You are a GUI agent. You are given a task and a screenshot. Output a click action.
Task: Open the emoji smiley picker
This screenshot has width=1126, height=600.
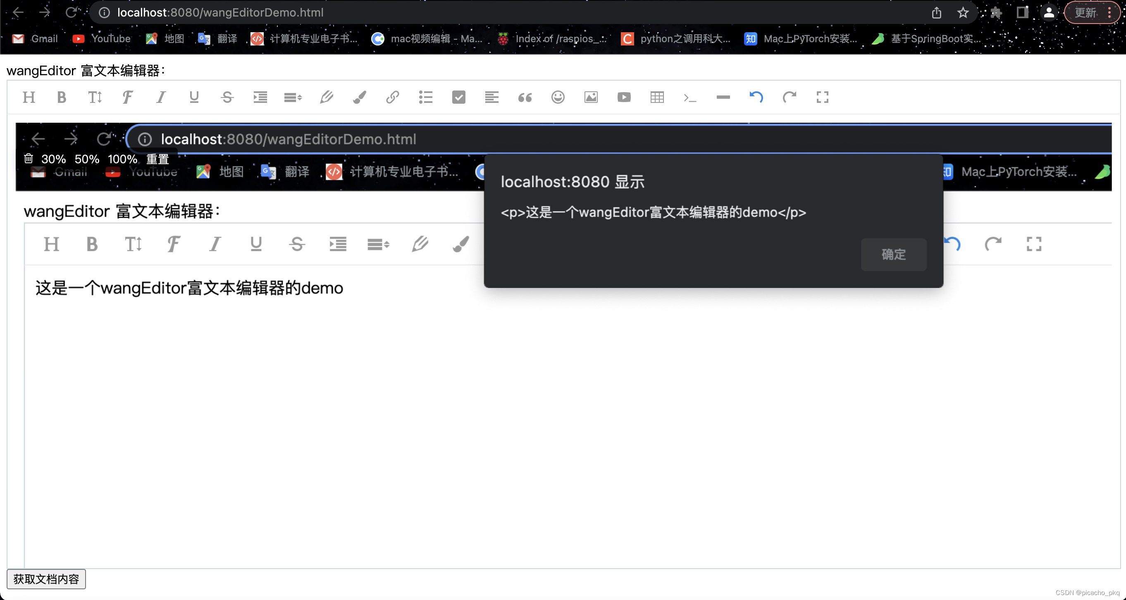[558, 97]
